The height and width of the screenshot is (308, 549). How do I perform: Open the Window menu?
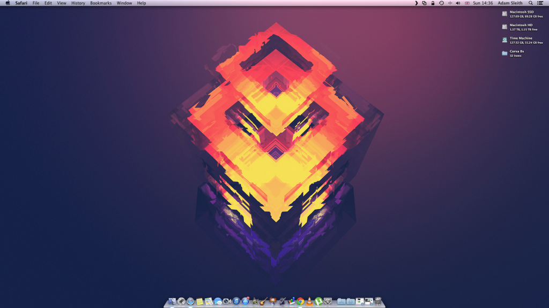pyautogui.click(x=124, y=3)
